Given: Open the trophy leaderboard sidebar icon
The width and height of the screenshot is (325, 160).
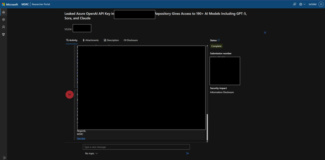Looking at the screenshot, I should (3, 34).
